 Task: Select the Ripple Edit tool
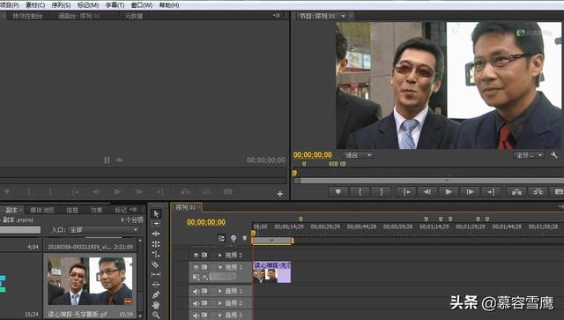(x=156, y=234)
